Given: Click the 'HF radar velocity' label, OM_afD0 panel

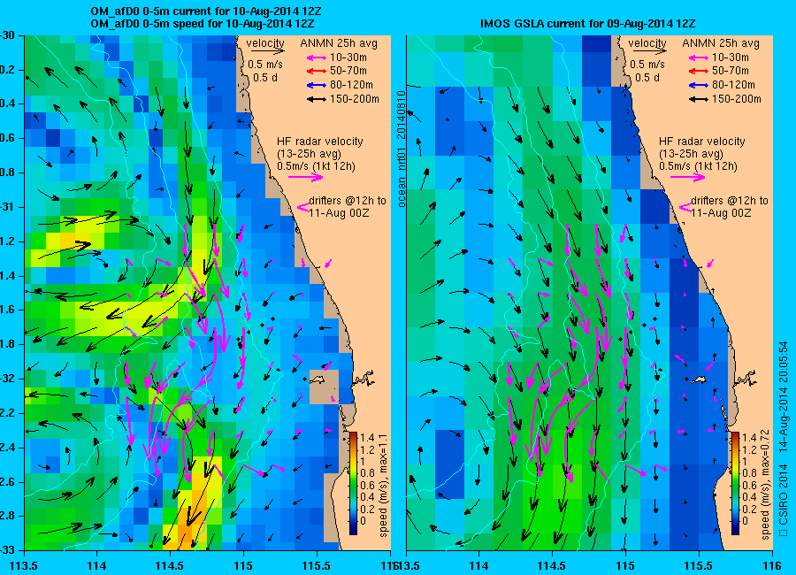Looking at the screenshot, I should 320,142.
